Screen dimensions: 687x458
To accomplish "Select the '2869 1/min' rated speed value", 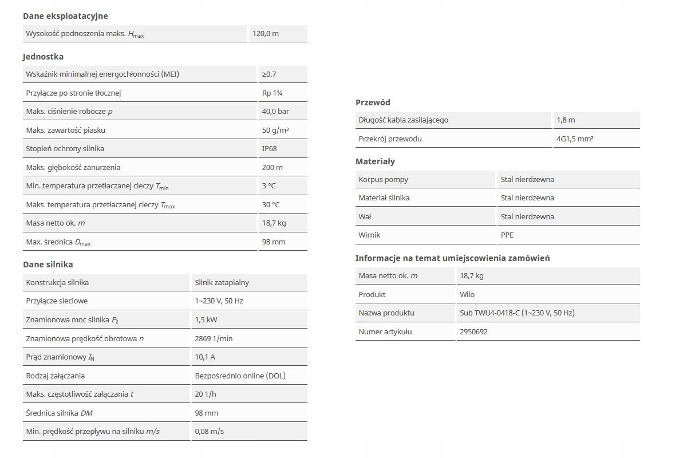I will [x=214, y=338].
